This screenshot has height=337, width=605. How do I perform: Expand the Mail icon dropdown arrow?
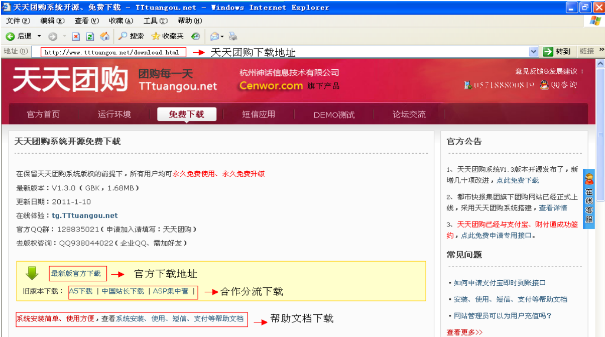[222, 36]
